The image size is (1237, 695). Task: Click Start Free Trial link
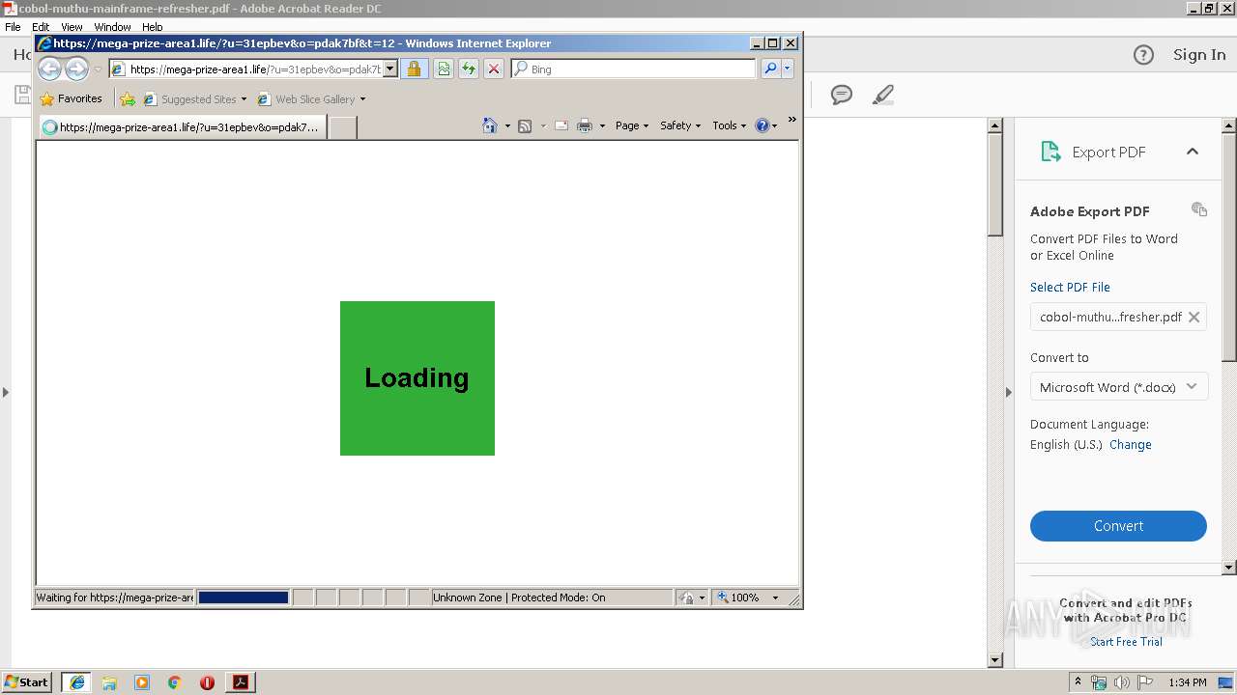pos(1126,642)
